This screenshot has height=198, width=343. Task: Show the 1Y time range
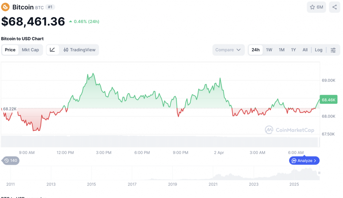[293, 50]
